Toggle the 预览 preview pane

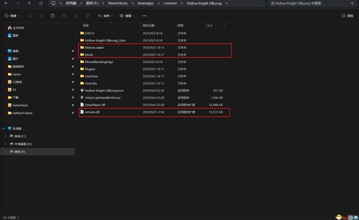click(347, 16)
